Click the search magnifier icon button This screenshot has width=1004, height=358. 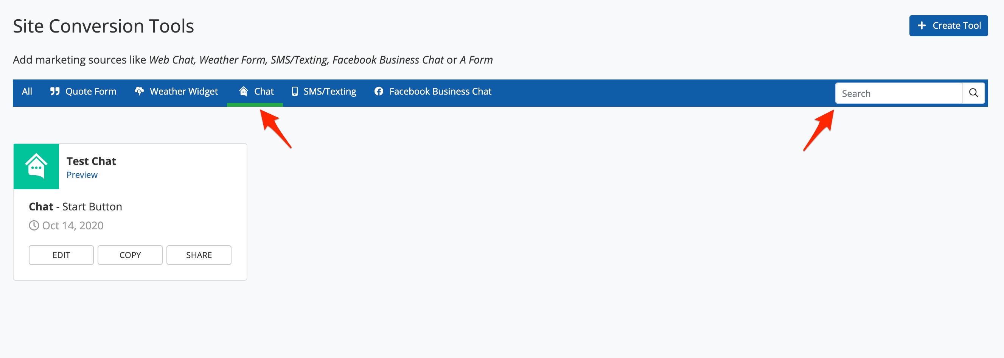point(973,93)
